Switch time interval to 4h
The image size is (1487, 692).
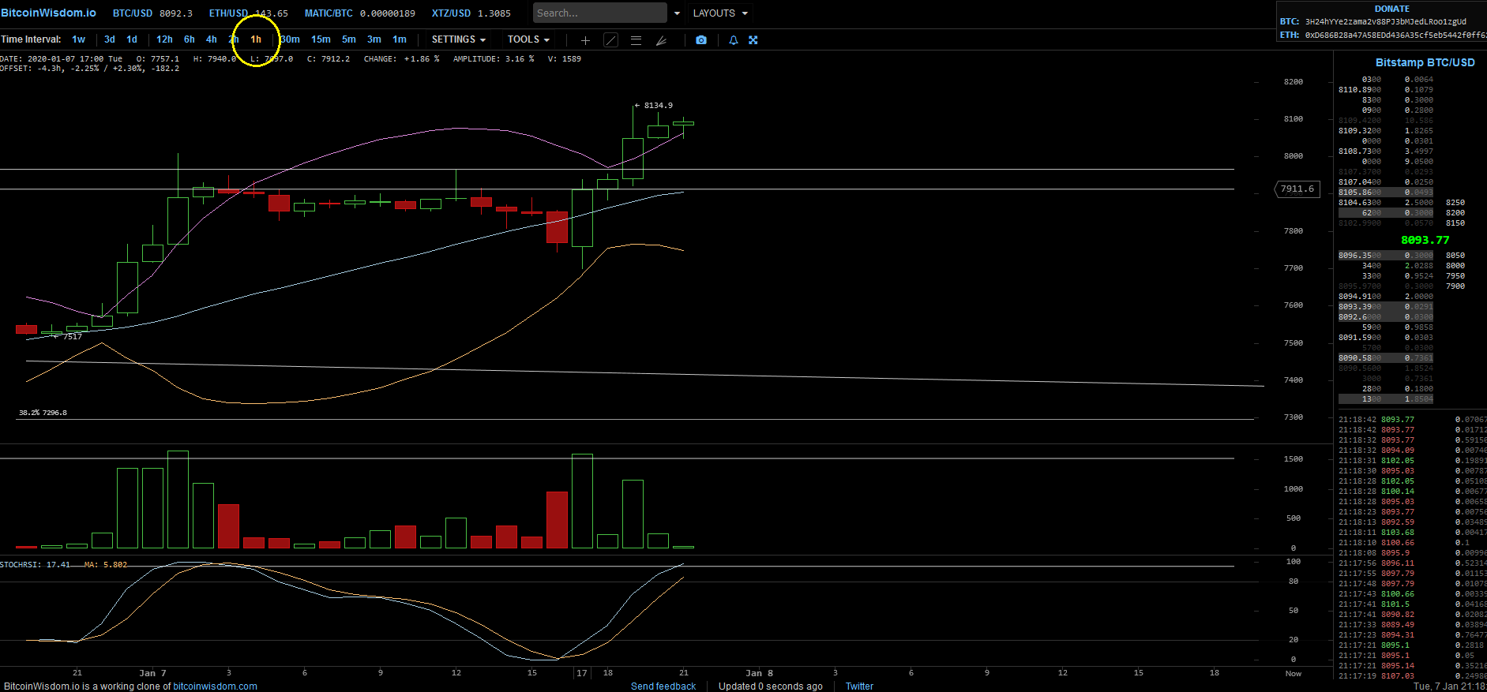212,39
